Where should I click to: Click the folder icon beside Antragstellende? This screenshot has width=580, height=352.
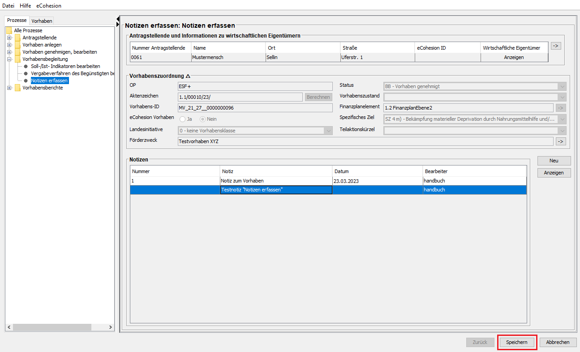point(17,38)
